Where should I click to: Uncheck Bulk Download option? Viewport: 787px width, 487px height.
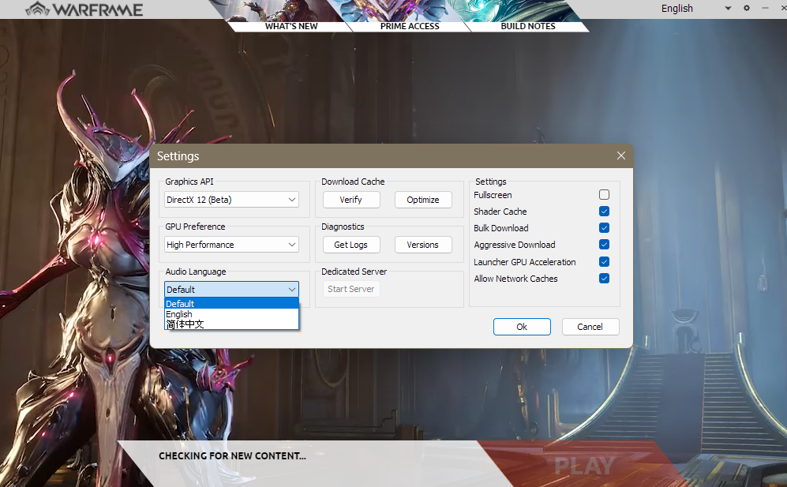point(604,228)
